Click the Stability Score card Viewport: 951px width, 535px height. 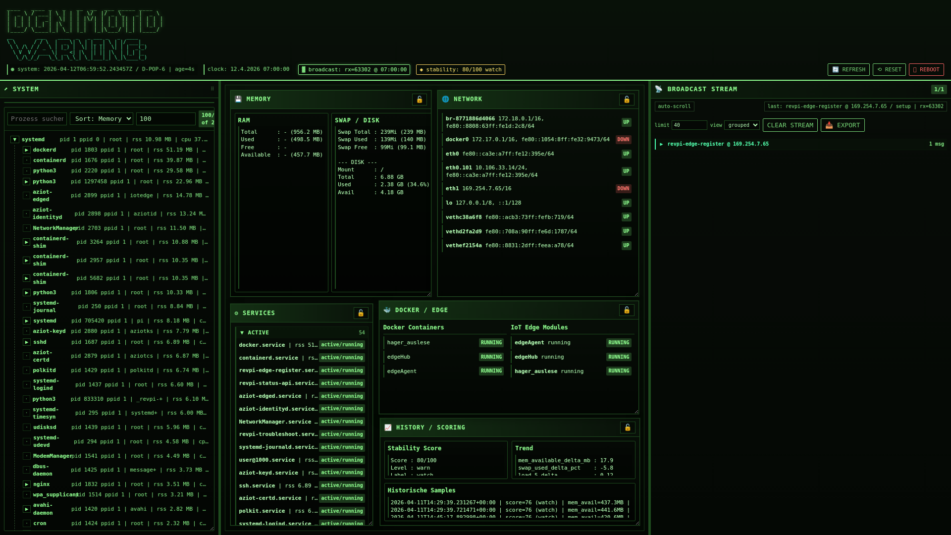tap(445, 460)
